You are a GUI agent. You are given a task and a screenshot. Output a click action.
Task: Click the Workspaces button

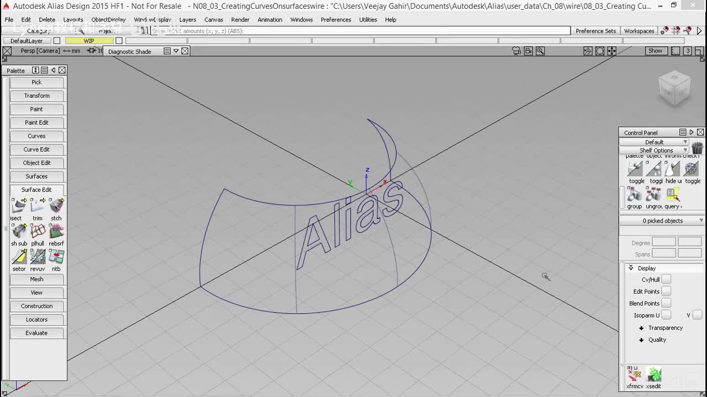(639, 31)
